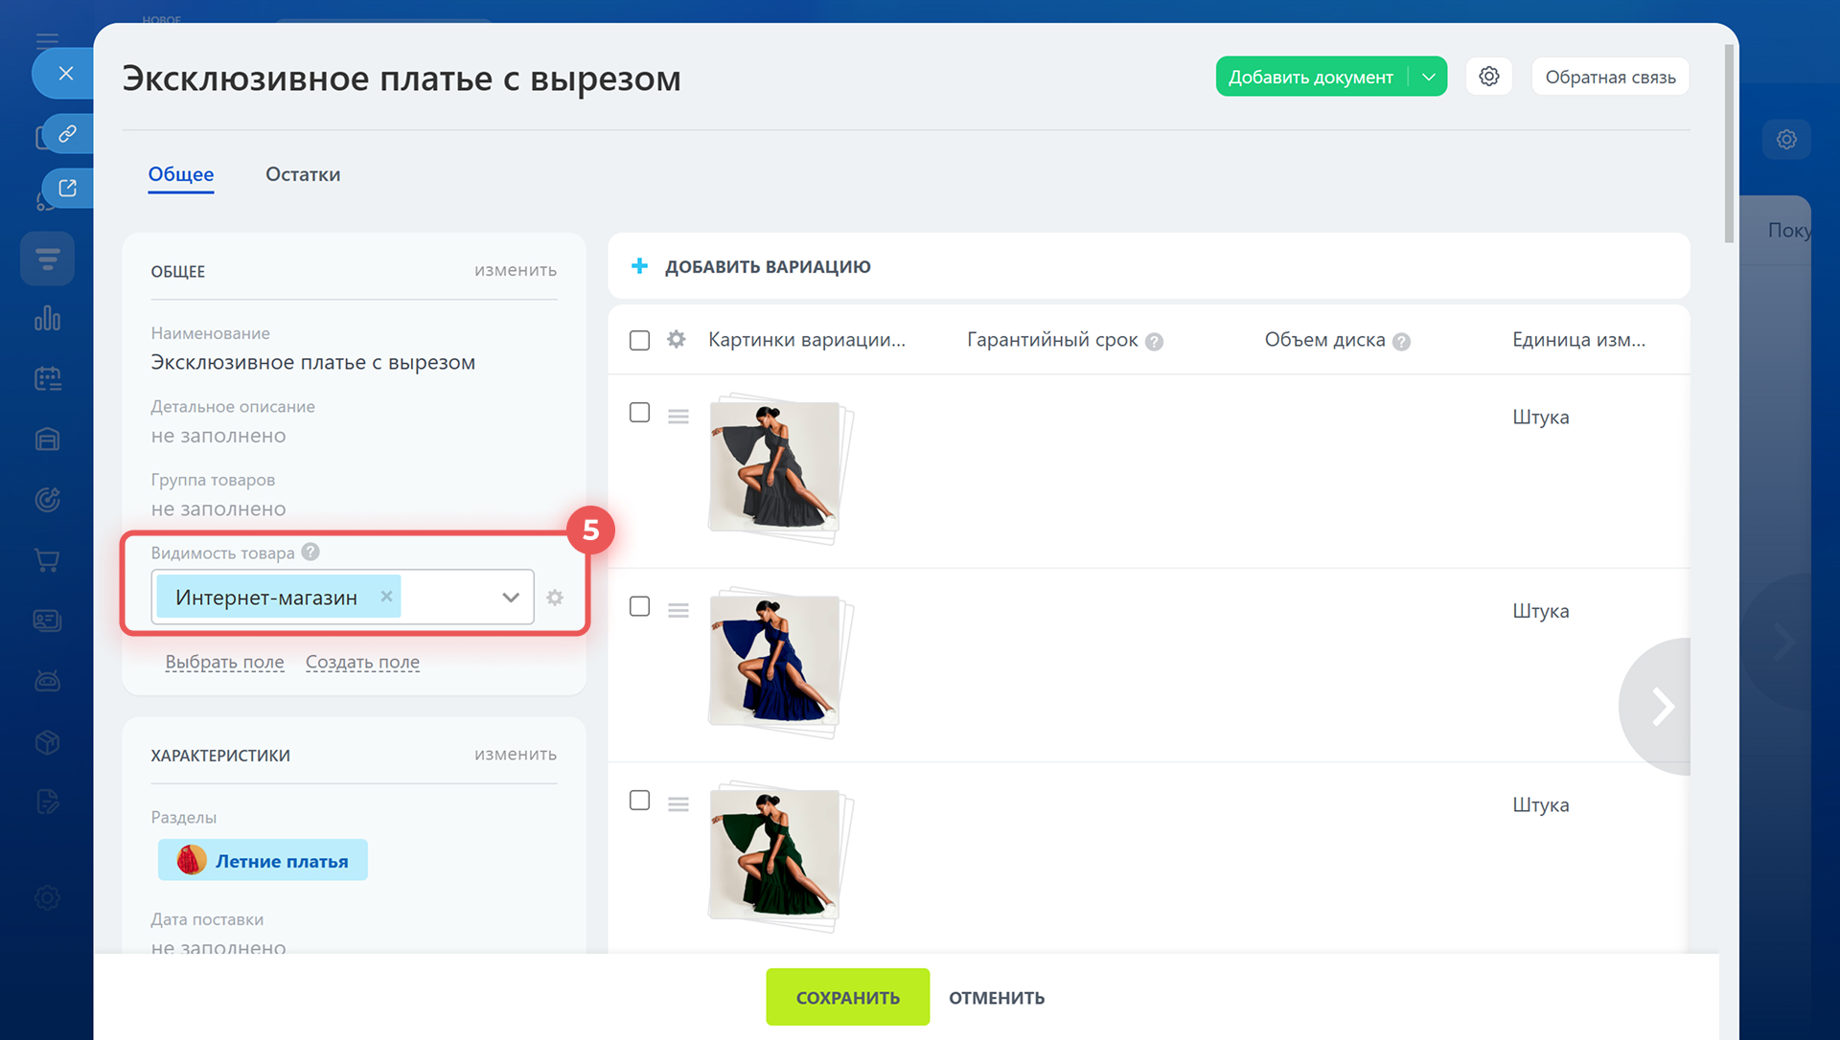1840x1040 pixels.
Task: Open the Общее tab
Action: (x=180, y=174)
